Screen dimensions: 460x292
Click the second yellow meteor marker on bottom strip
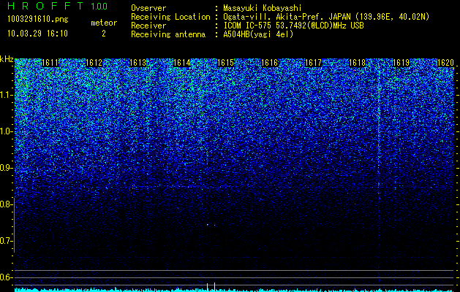pyautogui.click(x=214, y=287)
